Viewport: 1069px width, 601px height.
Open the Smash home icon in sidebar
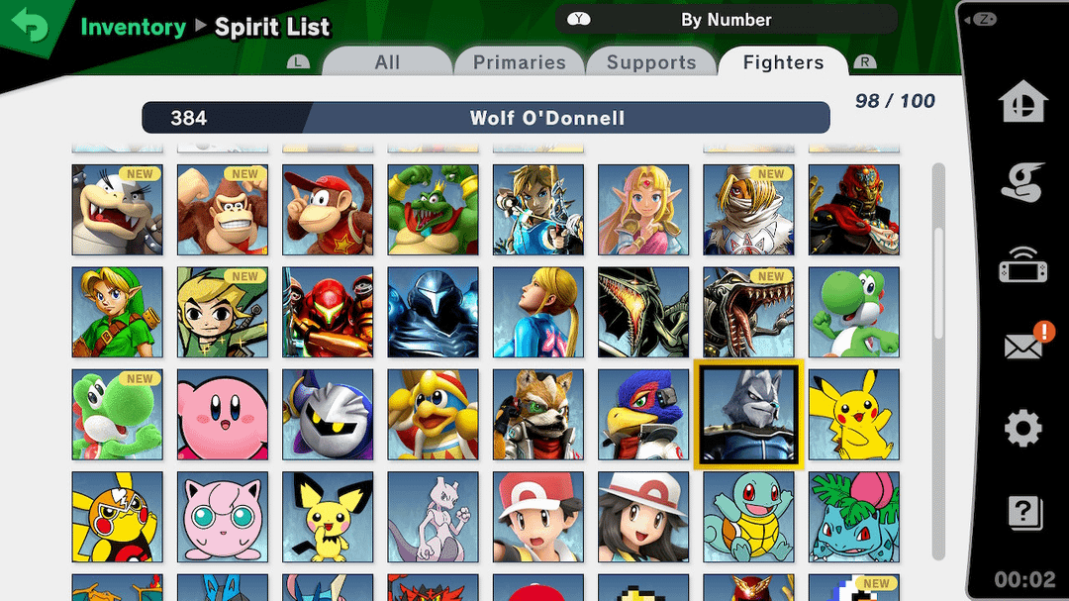pos(1022,101)
